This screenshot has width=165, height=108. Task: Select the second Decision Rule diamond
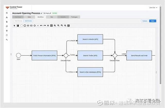click(x=115, y=56)
